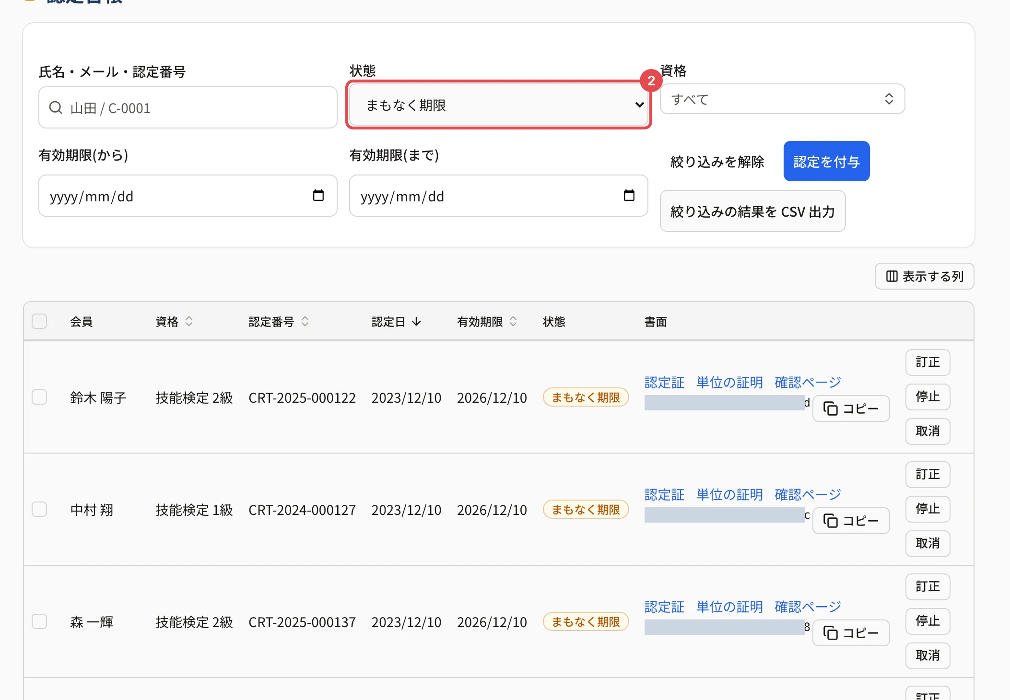Click 停止 button for 森 一輝
Screen dimensions: 1010x700
(928, 621)
